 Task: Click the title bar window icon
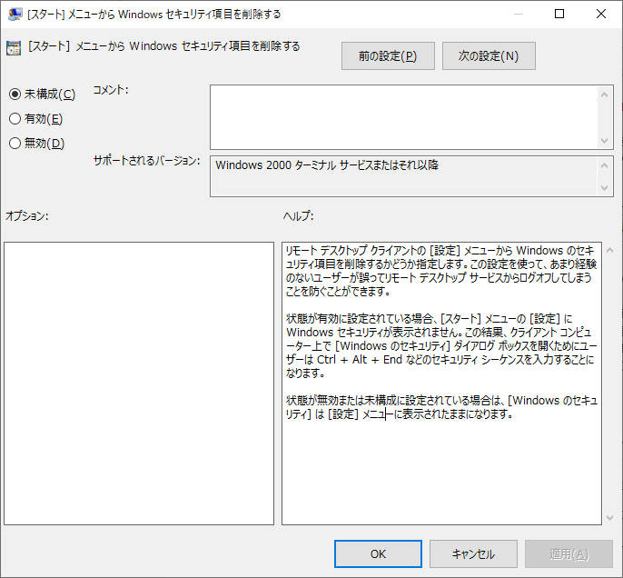(x=15, y=14)
